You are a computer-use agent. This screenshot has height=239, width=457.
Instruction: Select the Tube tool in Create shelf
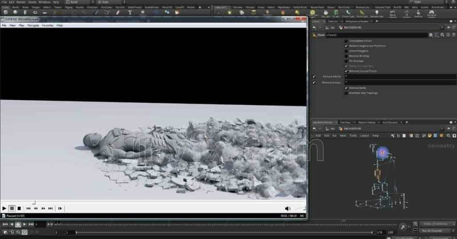click(x=25, y=12)
